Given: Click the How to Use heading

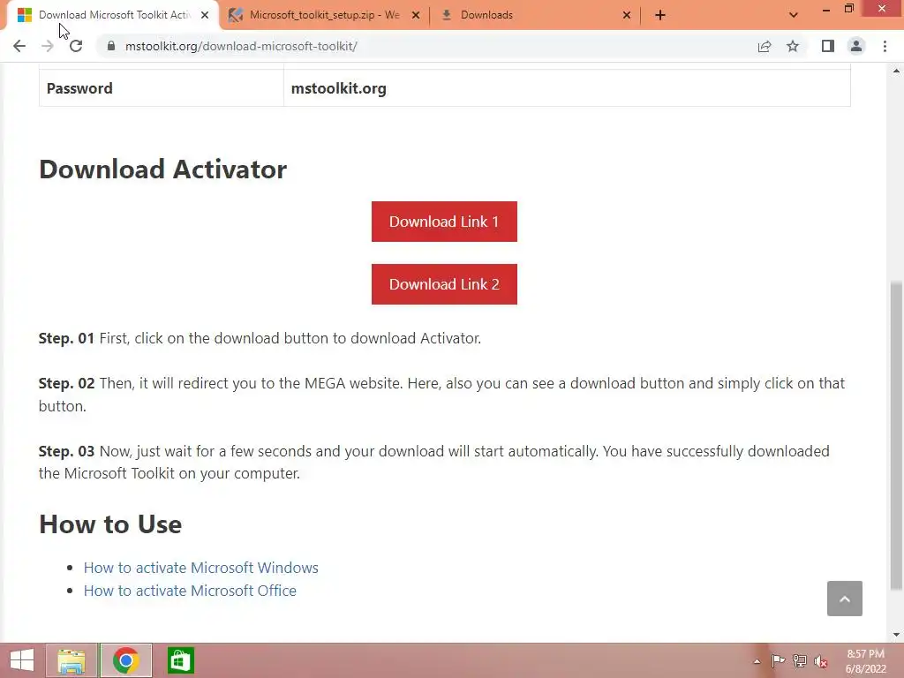Looking at the screenshot, I should coord(110,524).
